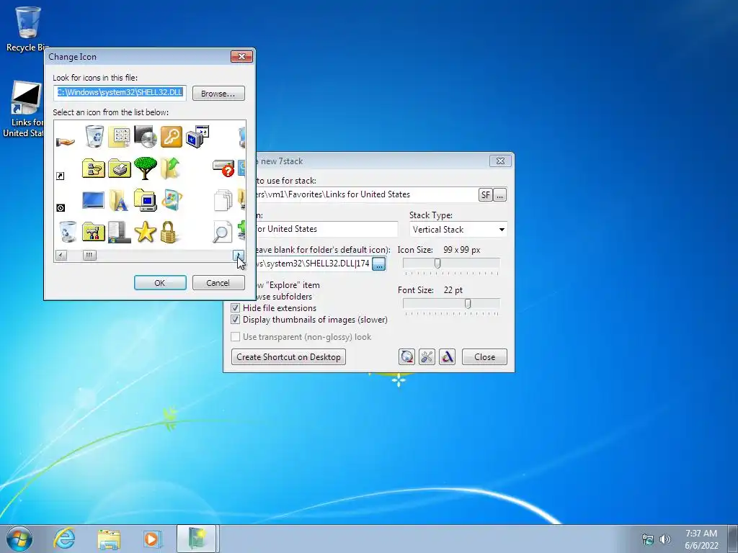Click the volume speaker tray icon
This screenshot has height=553, width=738.
pos(665,539)
